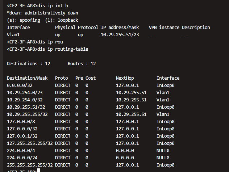Click the Destination/Mask column header
The height and width of the screenshot is (172, 229).
tap(27, 78)
